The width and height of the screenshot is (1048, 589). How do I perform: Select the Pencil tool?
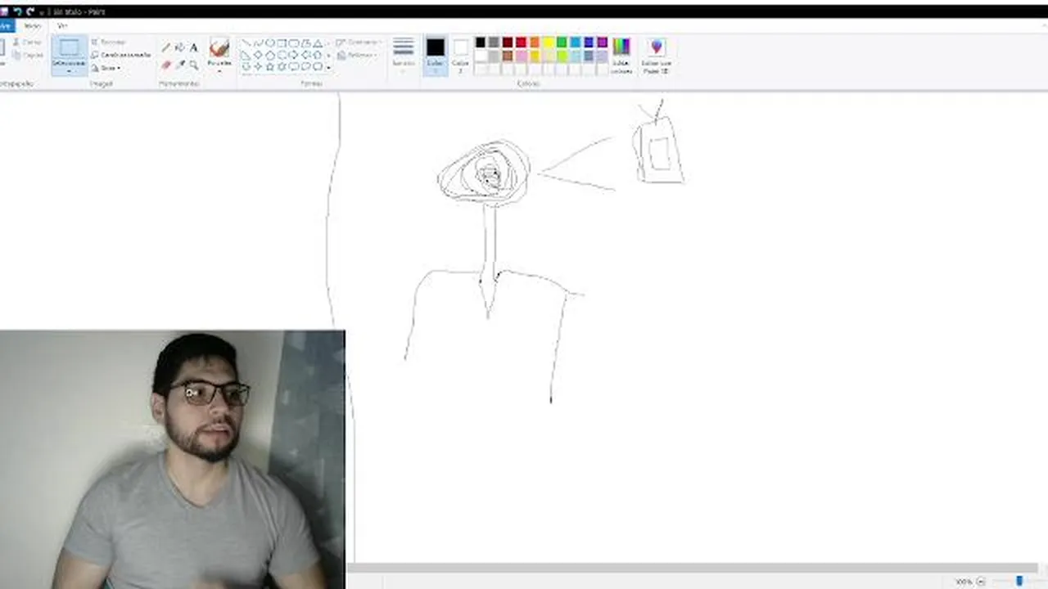point(166,48)
